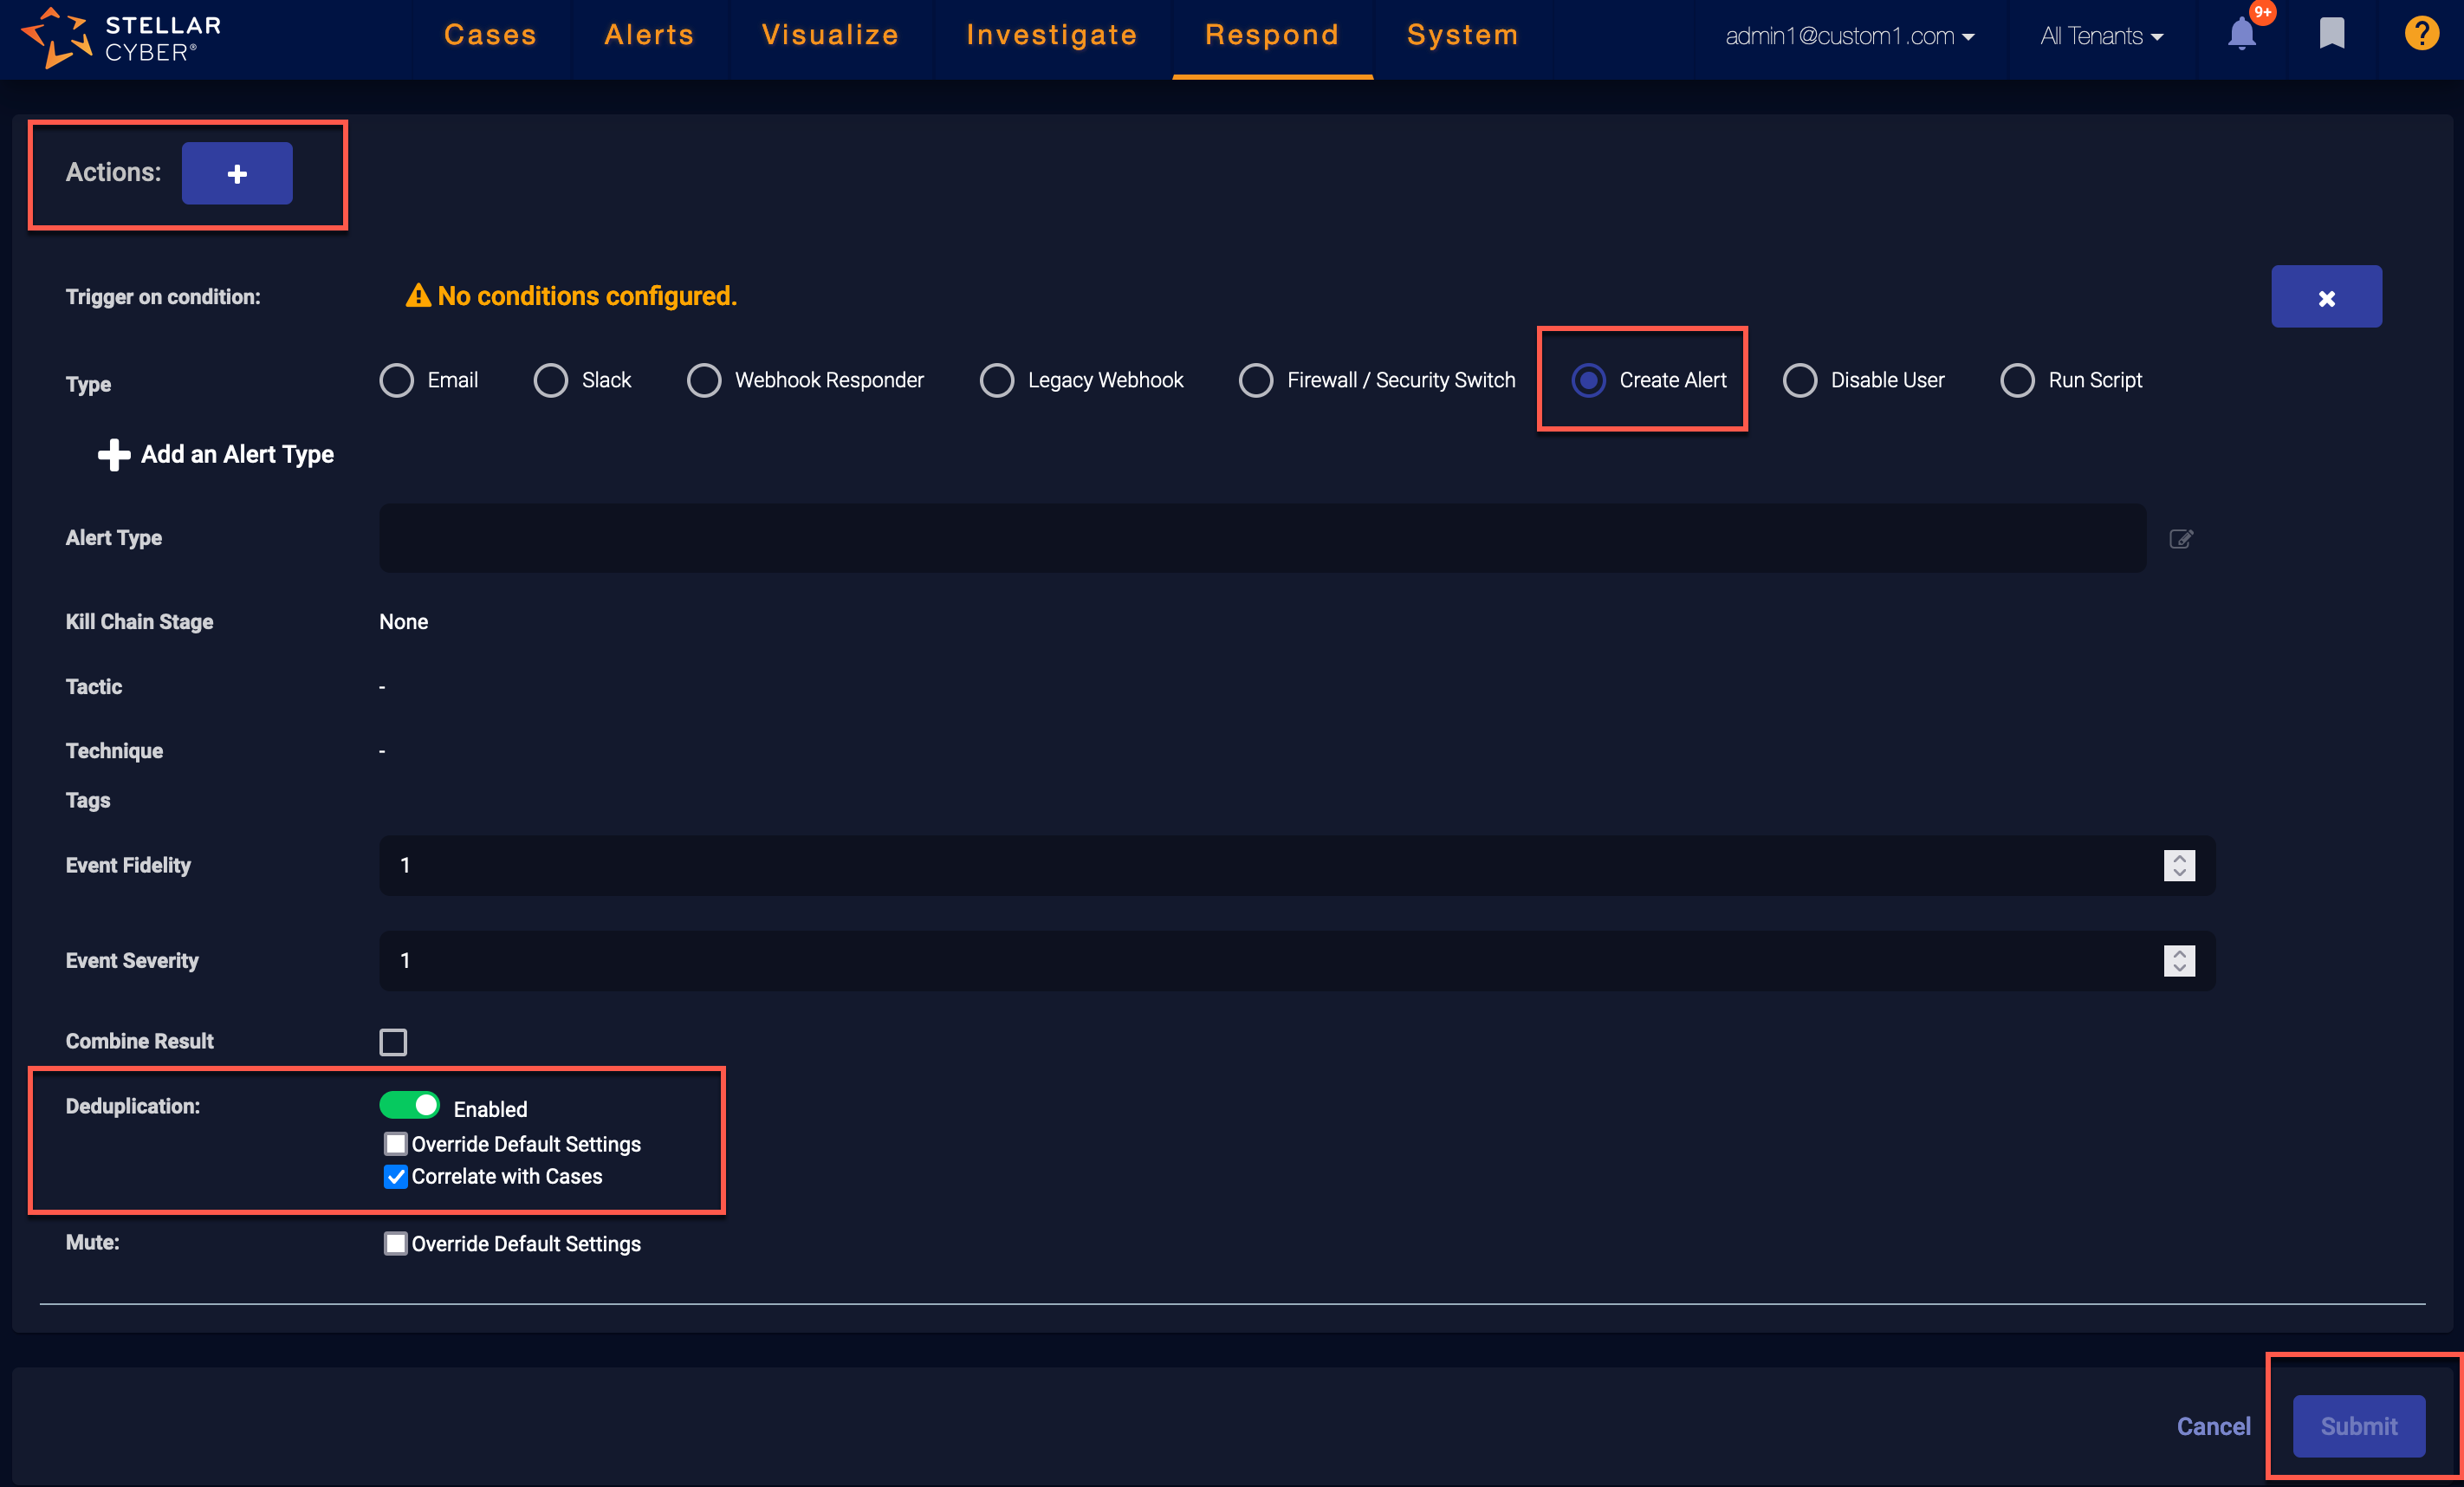
Task: Click the Cancel link
Action: [2213, 1426]
